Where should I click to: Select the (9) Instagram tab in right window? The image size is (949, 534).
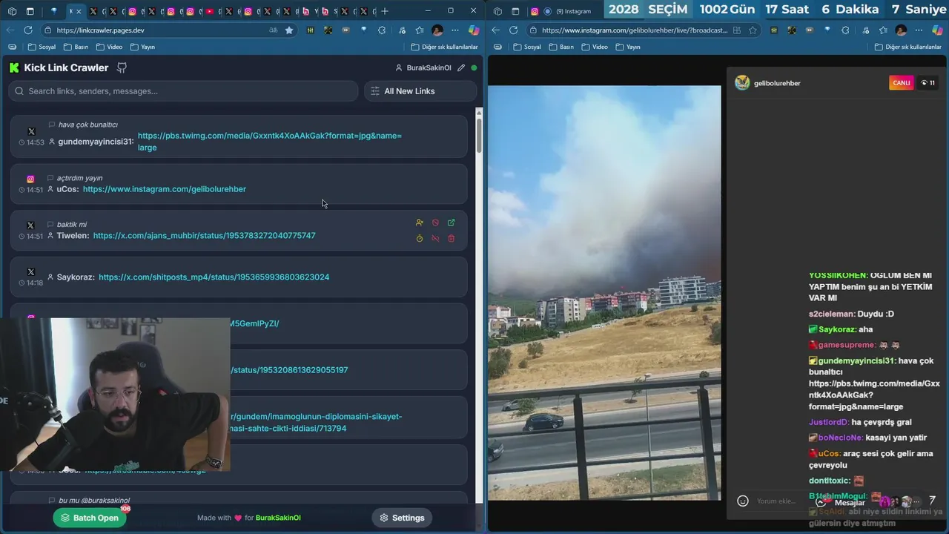566,11
